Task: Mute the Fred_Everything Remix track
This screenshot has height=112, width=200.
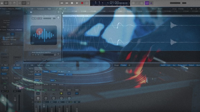Action: pos(33,18)
